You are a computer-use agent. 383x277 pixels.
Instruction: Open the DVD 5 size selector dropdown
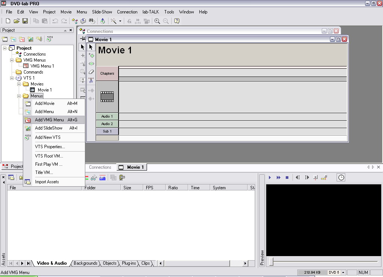[x=343, y=273]
